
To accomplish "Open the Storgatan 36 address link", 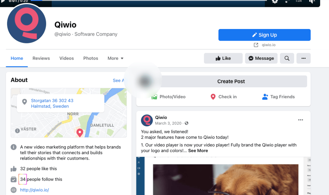I will click(x=52, y=103).
